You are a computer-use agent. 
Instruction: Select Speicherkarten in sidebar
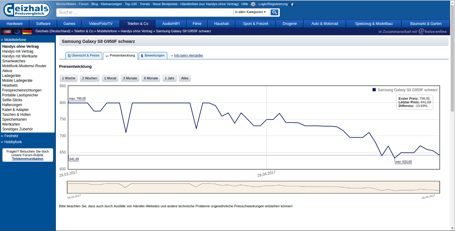(14, 119)
